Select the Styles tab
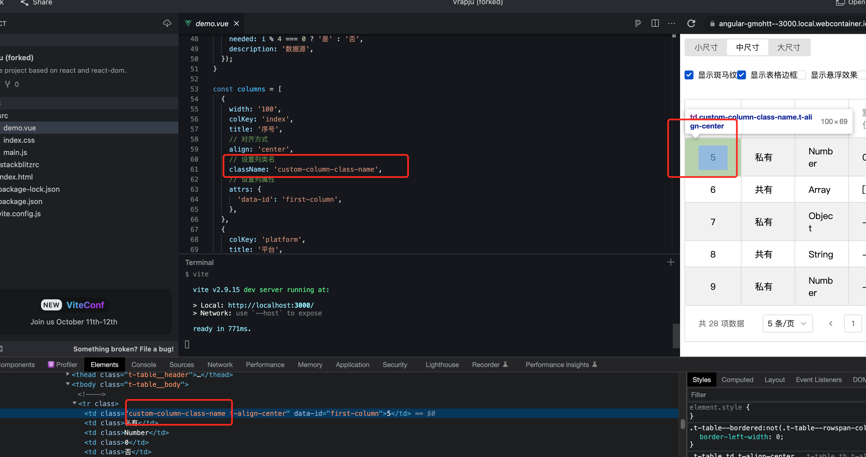 pos(702,380)
